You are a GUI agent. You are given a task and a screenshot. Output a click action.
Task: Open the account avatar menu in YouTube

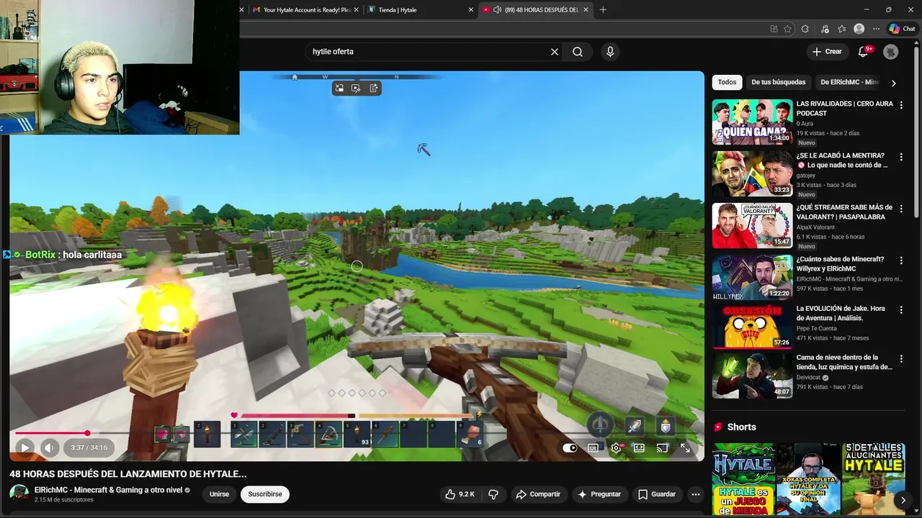coord(891,52)
